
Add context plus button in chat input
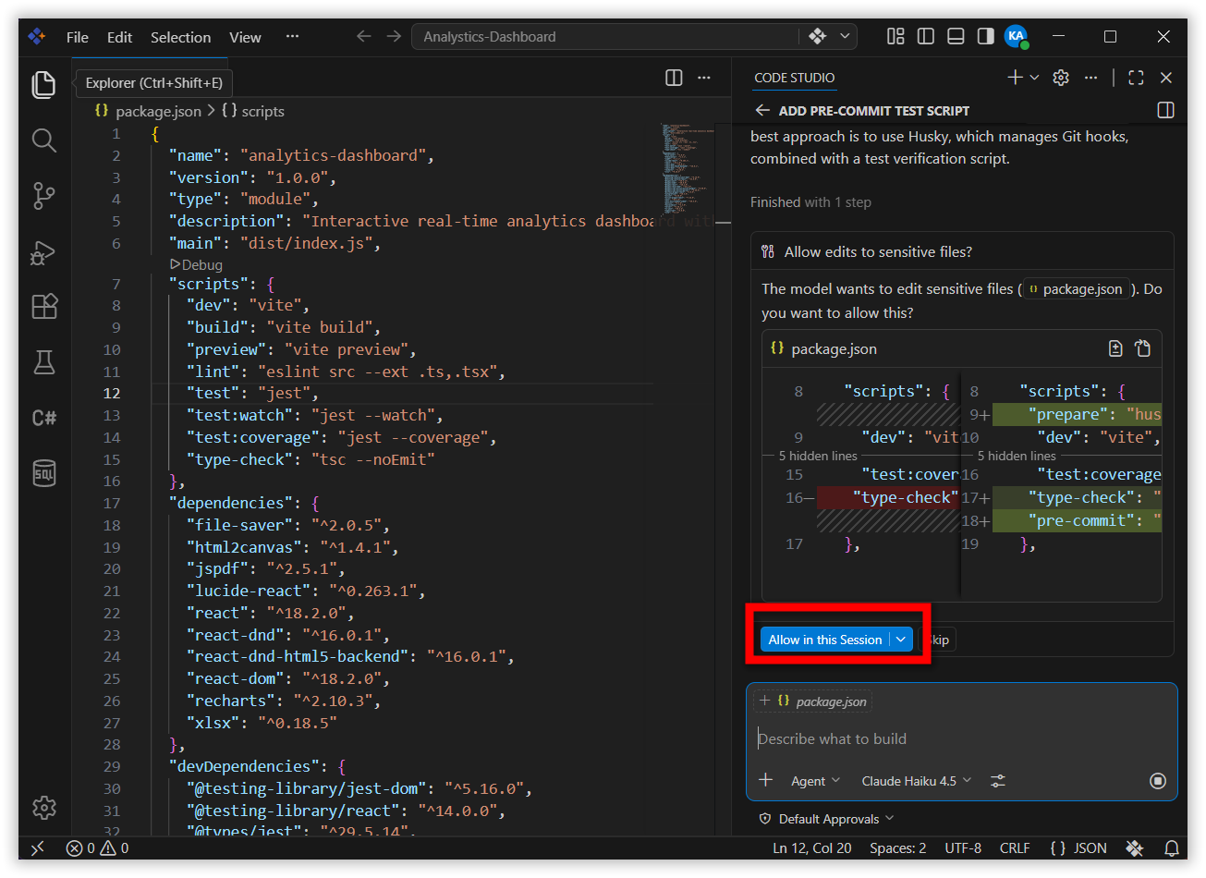click(765, 780)
